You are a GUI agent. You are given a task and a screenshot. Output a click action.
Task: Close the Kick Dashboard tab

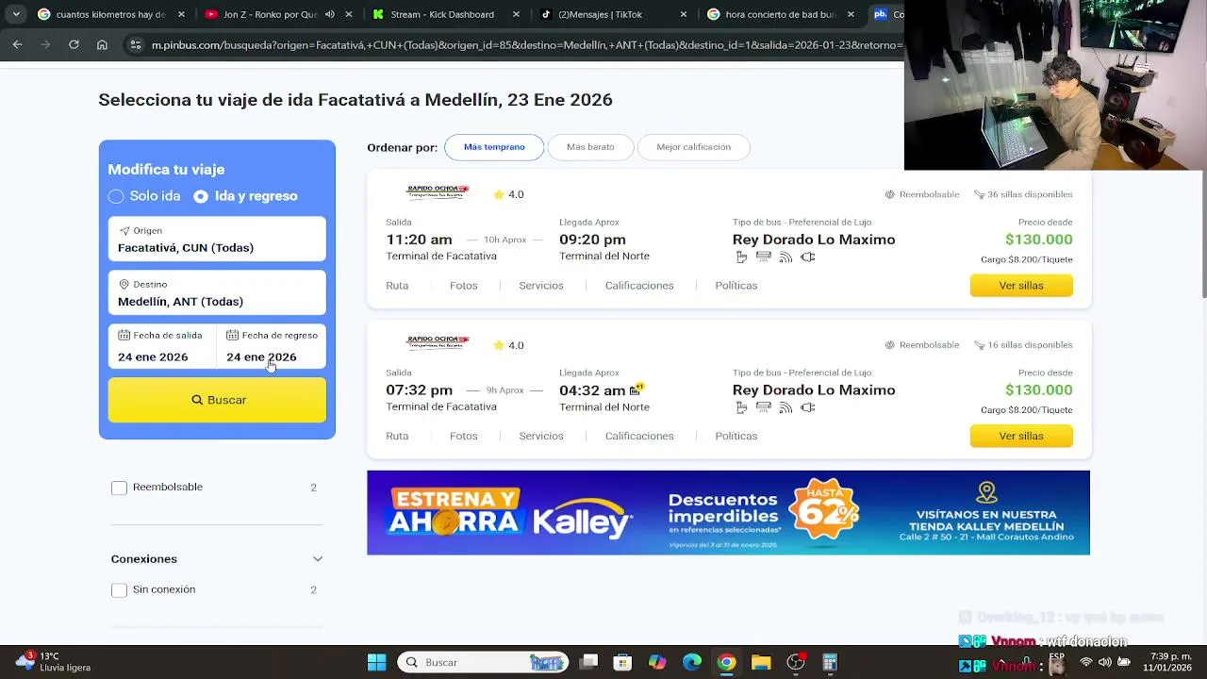click(x=517, y=14)
